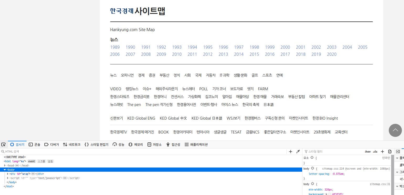Click the event badge on html element

(x=32, y=161)
